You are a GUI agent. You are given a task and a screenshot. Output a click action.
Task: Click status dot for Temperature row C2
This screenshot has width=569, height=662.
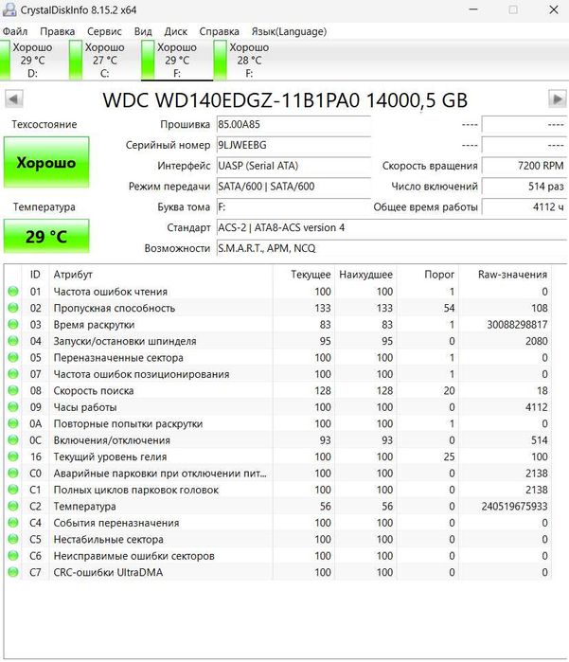[13, 506]
